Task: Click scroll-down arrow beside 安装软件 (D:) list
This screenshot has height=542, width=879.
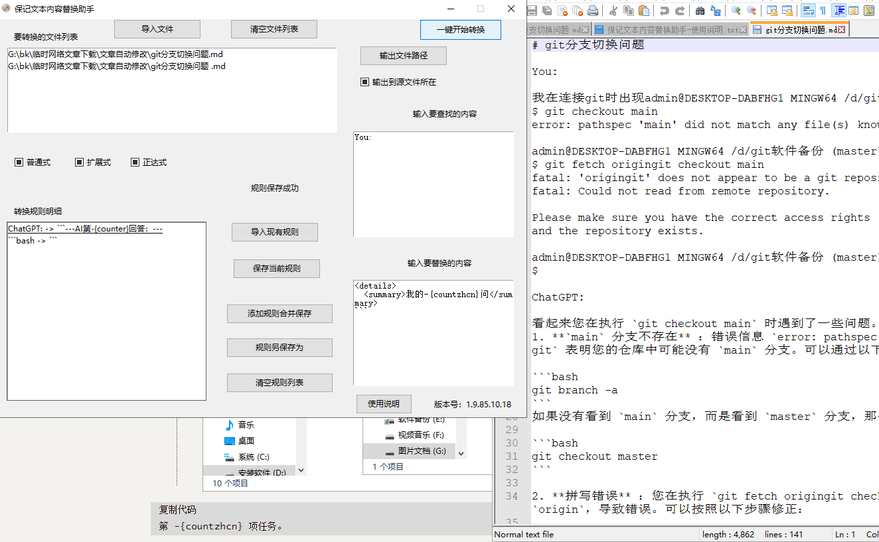Action: point(301,470)
